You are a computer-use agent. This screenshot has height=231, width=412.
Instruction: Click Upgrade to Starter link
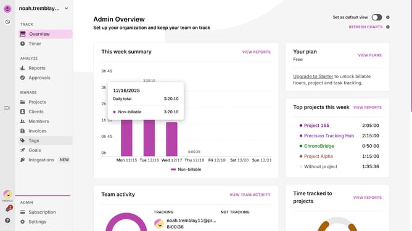click(x=313, y=76)
